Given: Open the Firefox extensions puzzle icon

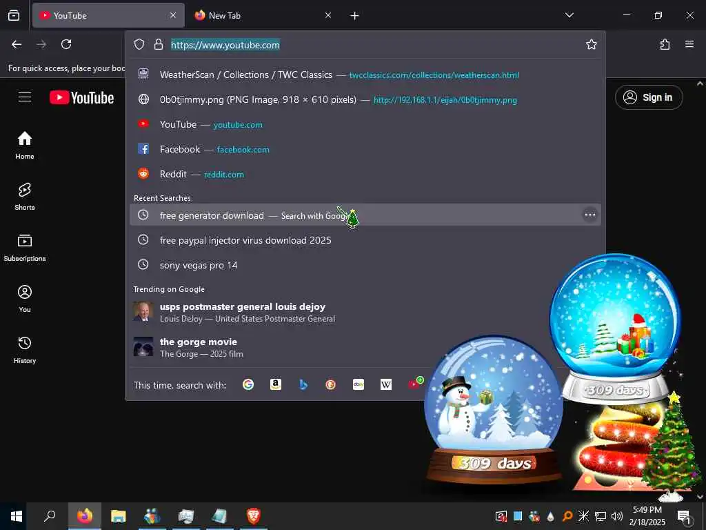Looking at the screenshot, I should [665, 44].
